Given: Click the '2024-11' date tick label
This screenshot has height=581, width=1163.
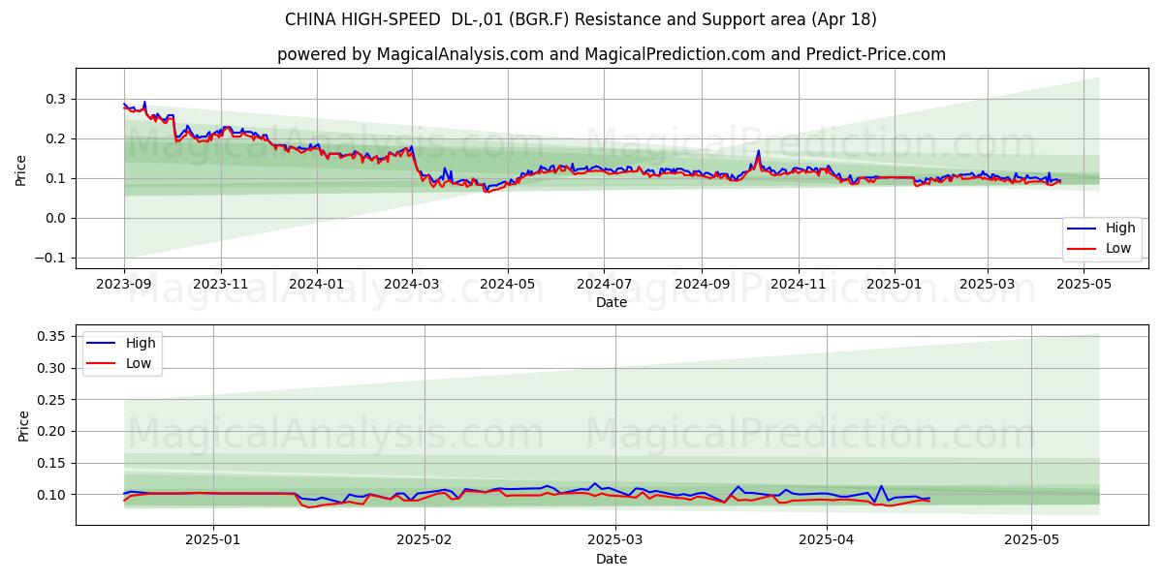Looking at the screenshot, I should 799,284.
